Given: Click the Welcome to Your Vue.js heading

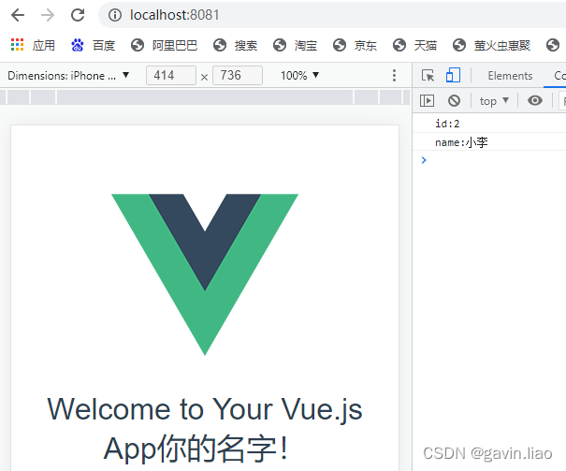Looking at the screenshot, I should click(205, 428).
